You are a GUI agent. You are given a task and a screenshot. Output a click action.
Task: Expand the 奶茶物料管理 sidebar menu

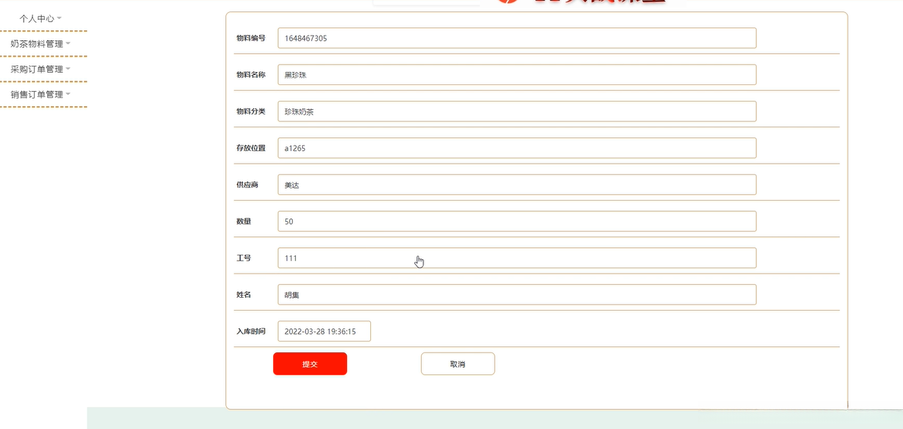tap(40, 44)
